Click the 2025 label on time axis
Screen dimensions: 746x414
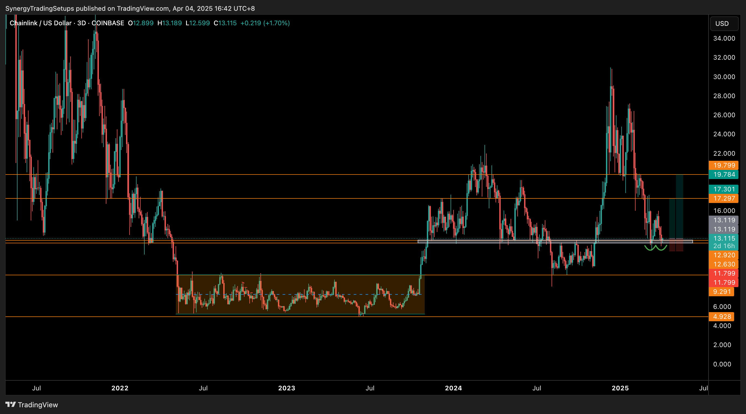(620, 388)
